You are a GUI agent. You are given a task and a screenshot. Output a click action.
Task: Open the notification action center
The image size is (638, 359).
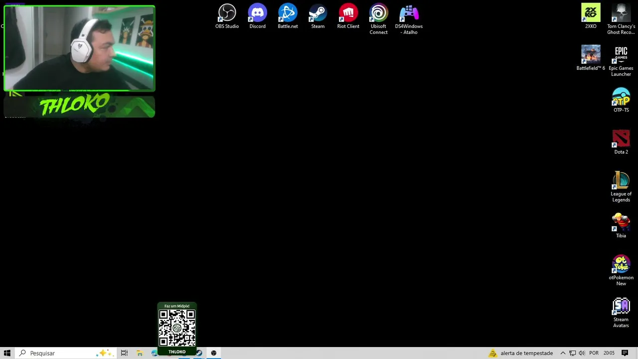(625, 353)
